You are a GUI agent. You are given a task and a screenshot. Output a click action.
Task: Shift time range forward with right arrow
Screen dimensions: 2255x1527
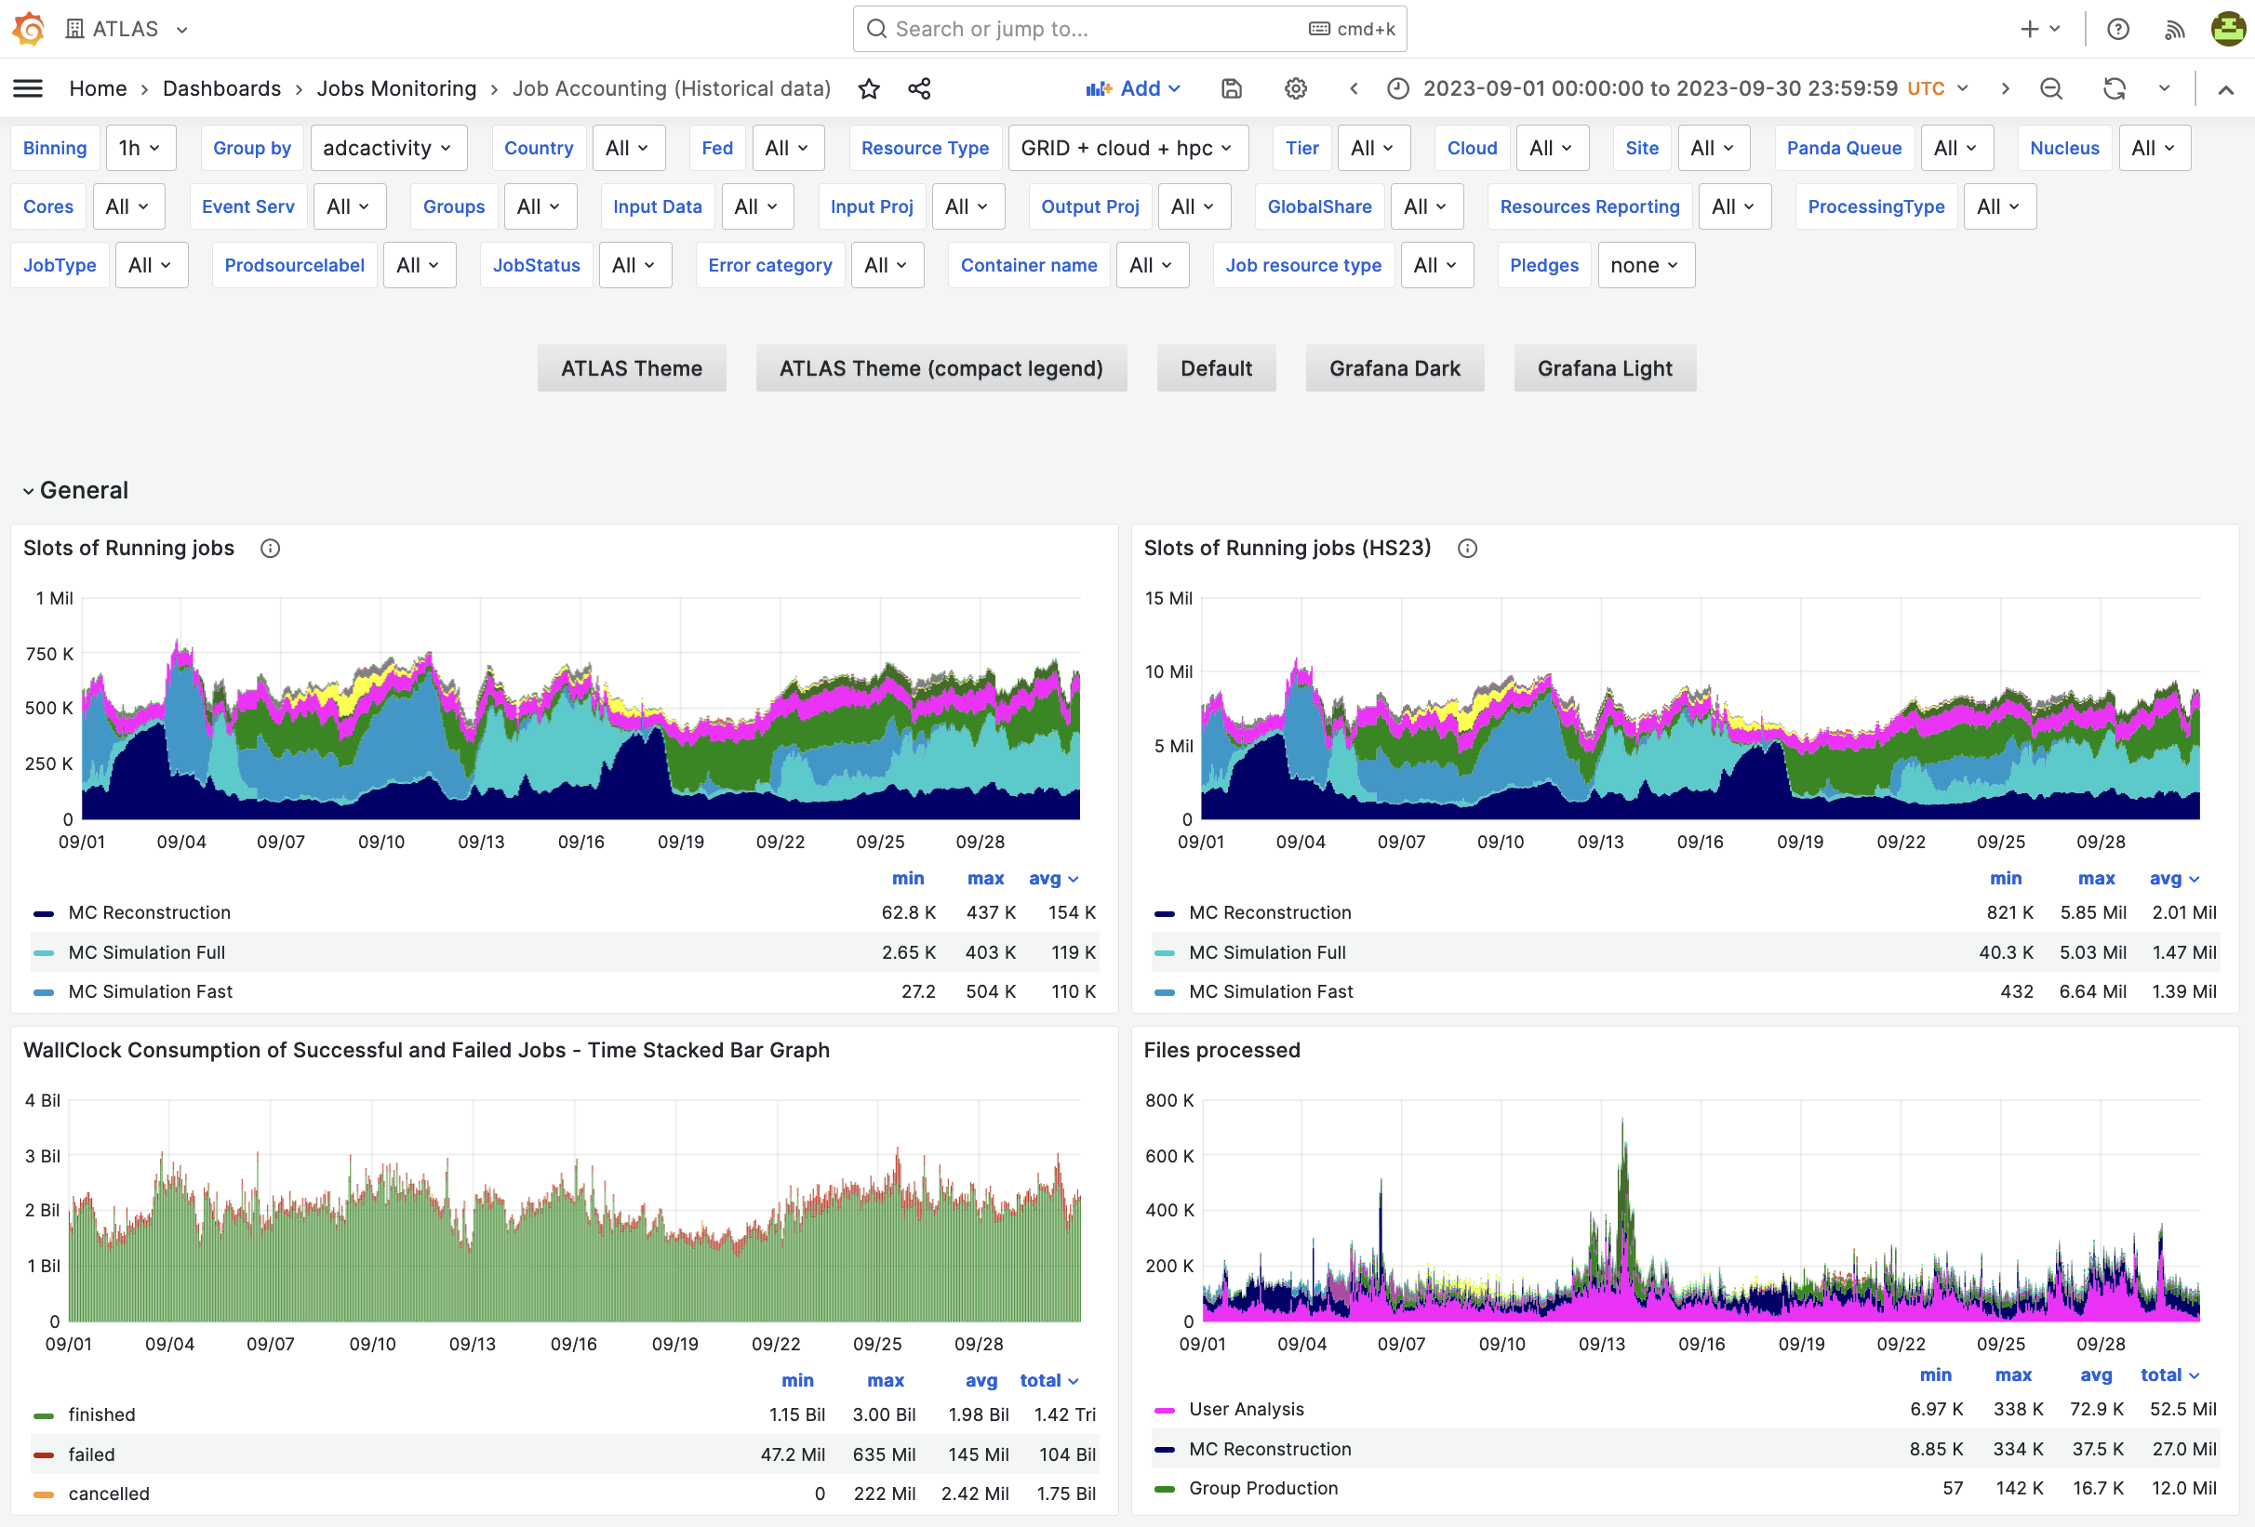pyautogui.click(x=2006, y=88)
